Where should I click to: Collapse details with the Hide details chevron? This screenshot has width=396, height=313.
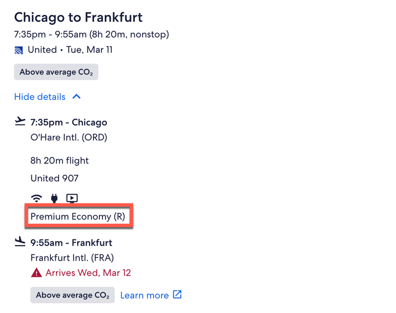click(x=76, y=97)
